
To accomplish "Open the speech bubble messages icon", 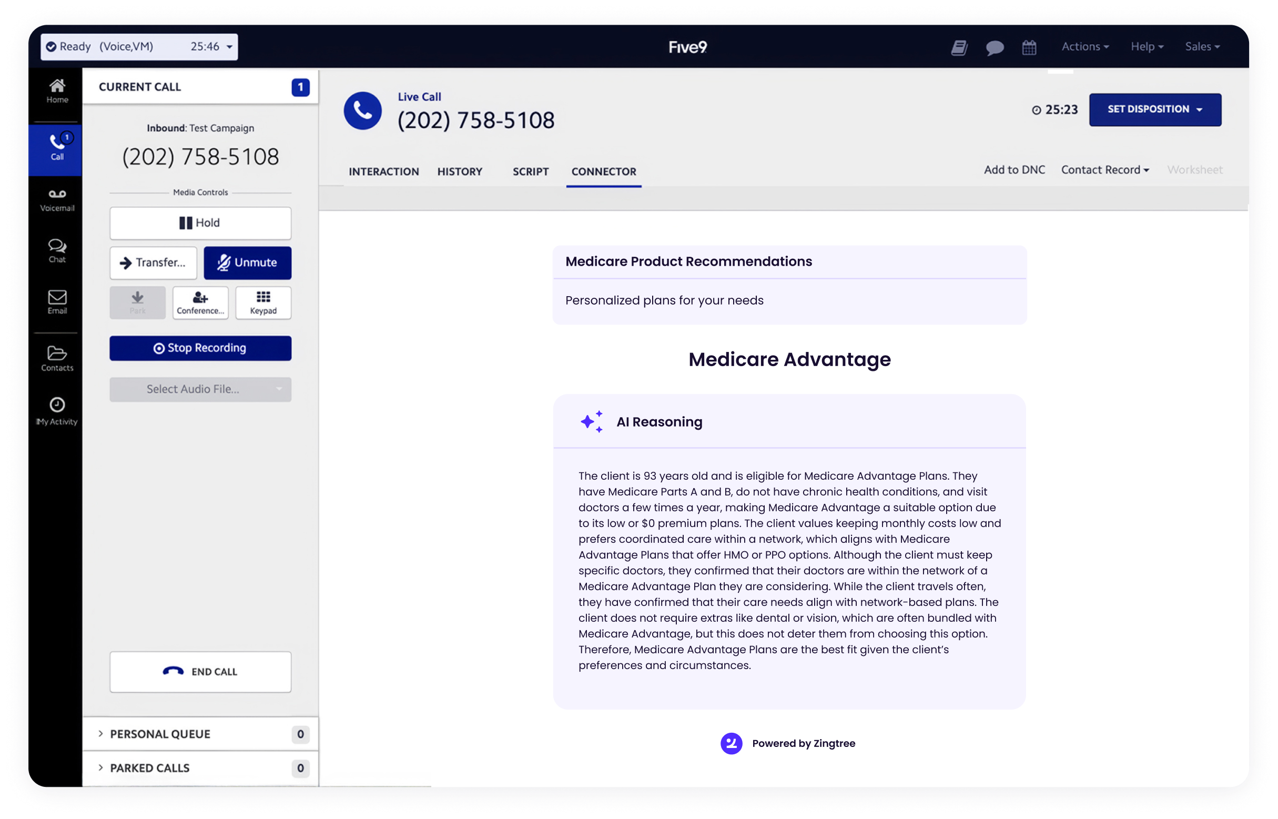I will (x=994, y=47).
